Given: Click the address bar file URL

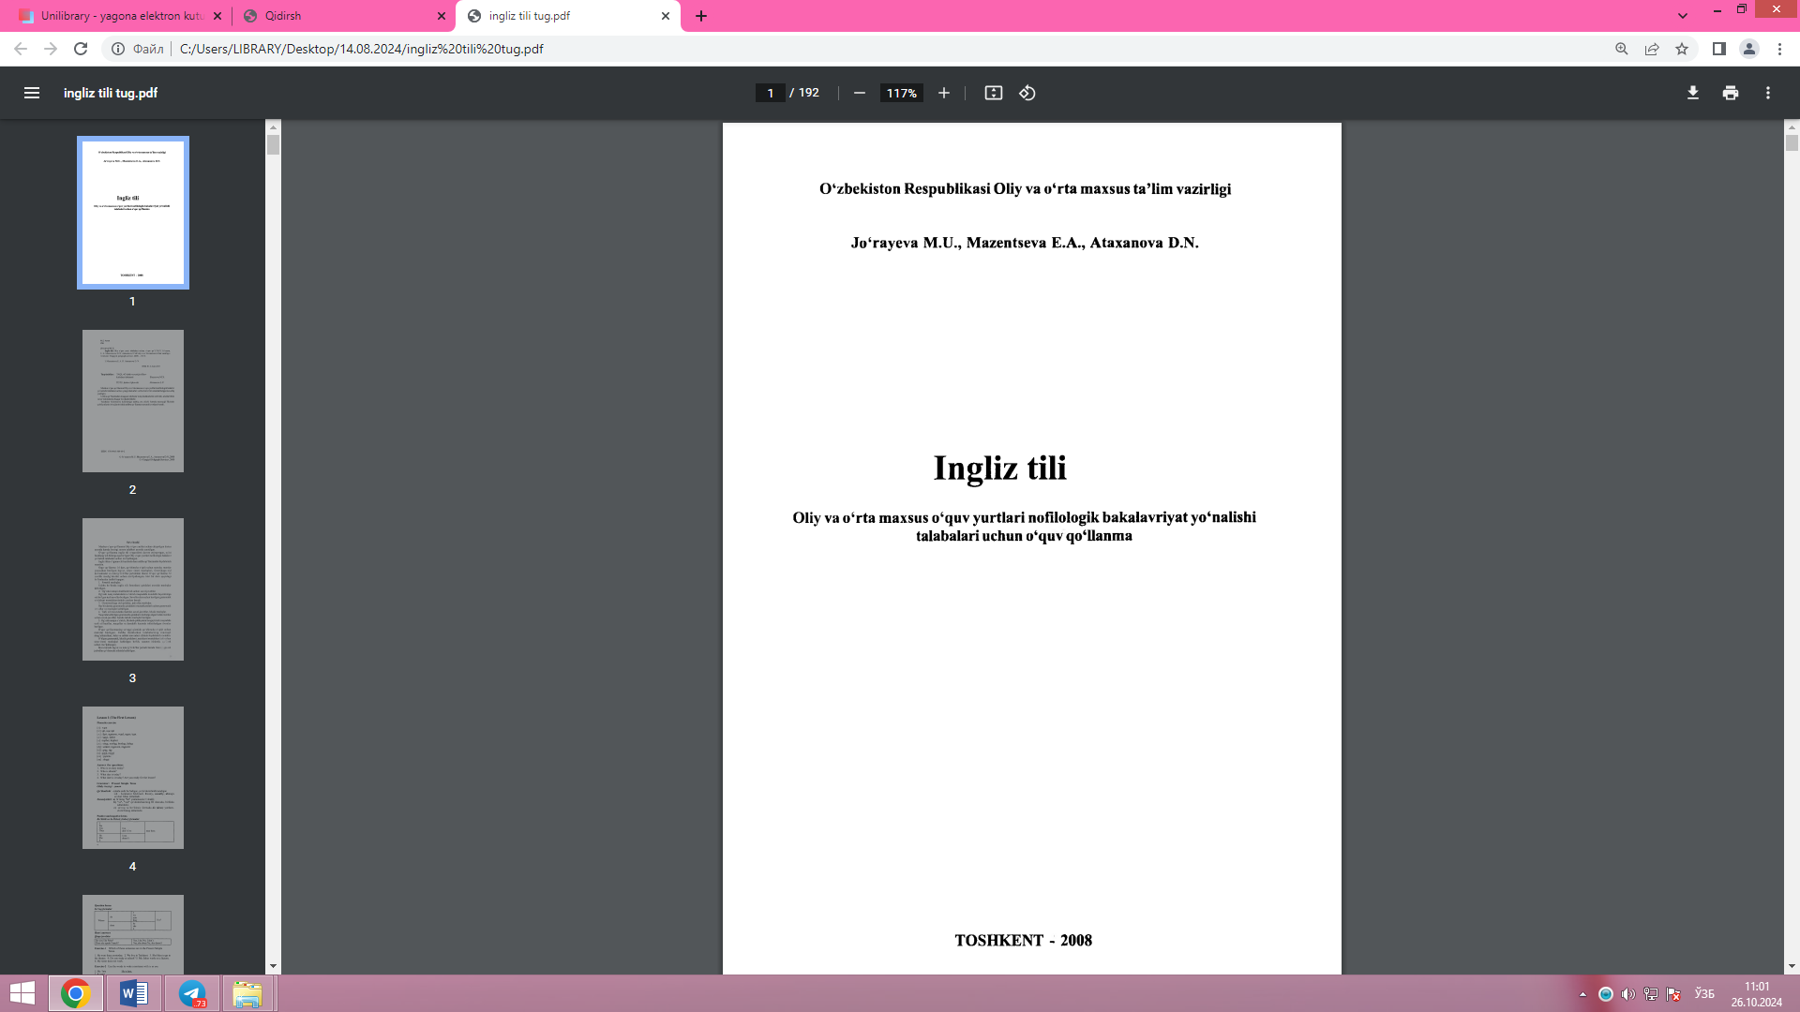Looking at the screenshot, I should 361,49.
